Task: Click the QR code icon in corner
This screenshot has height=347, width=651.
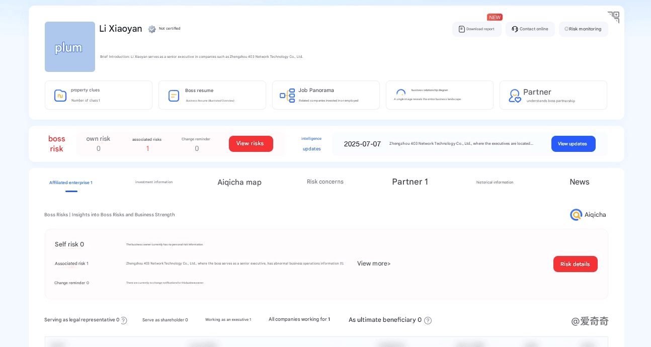Action: [x=613, y=17]
